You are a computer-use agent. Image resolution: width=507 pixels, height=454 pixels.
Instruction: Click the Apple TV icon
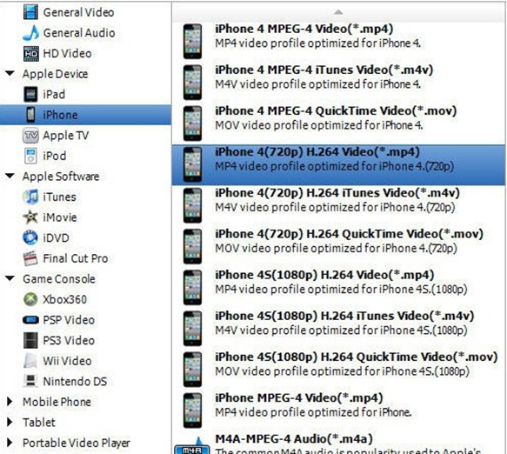point(30,136)
